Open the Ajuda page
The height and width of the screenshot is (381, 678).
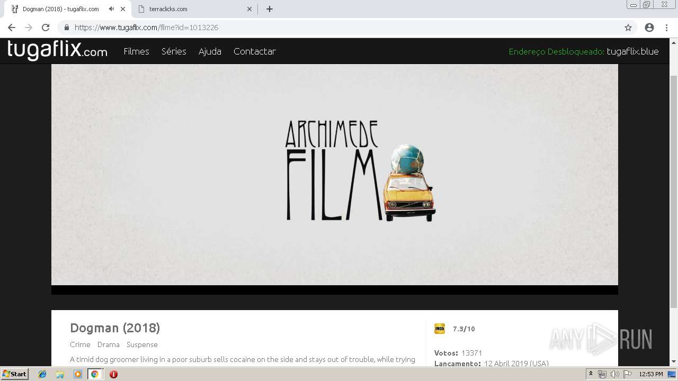click(210, 51)
